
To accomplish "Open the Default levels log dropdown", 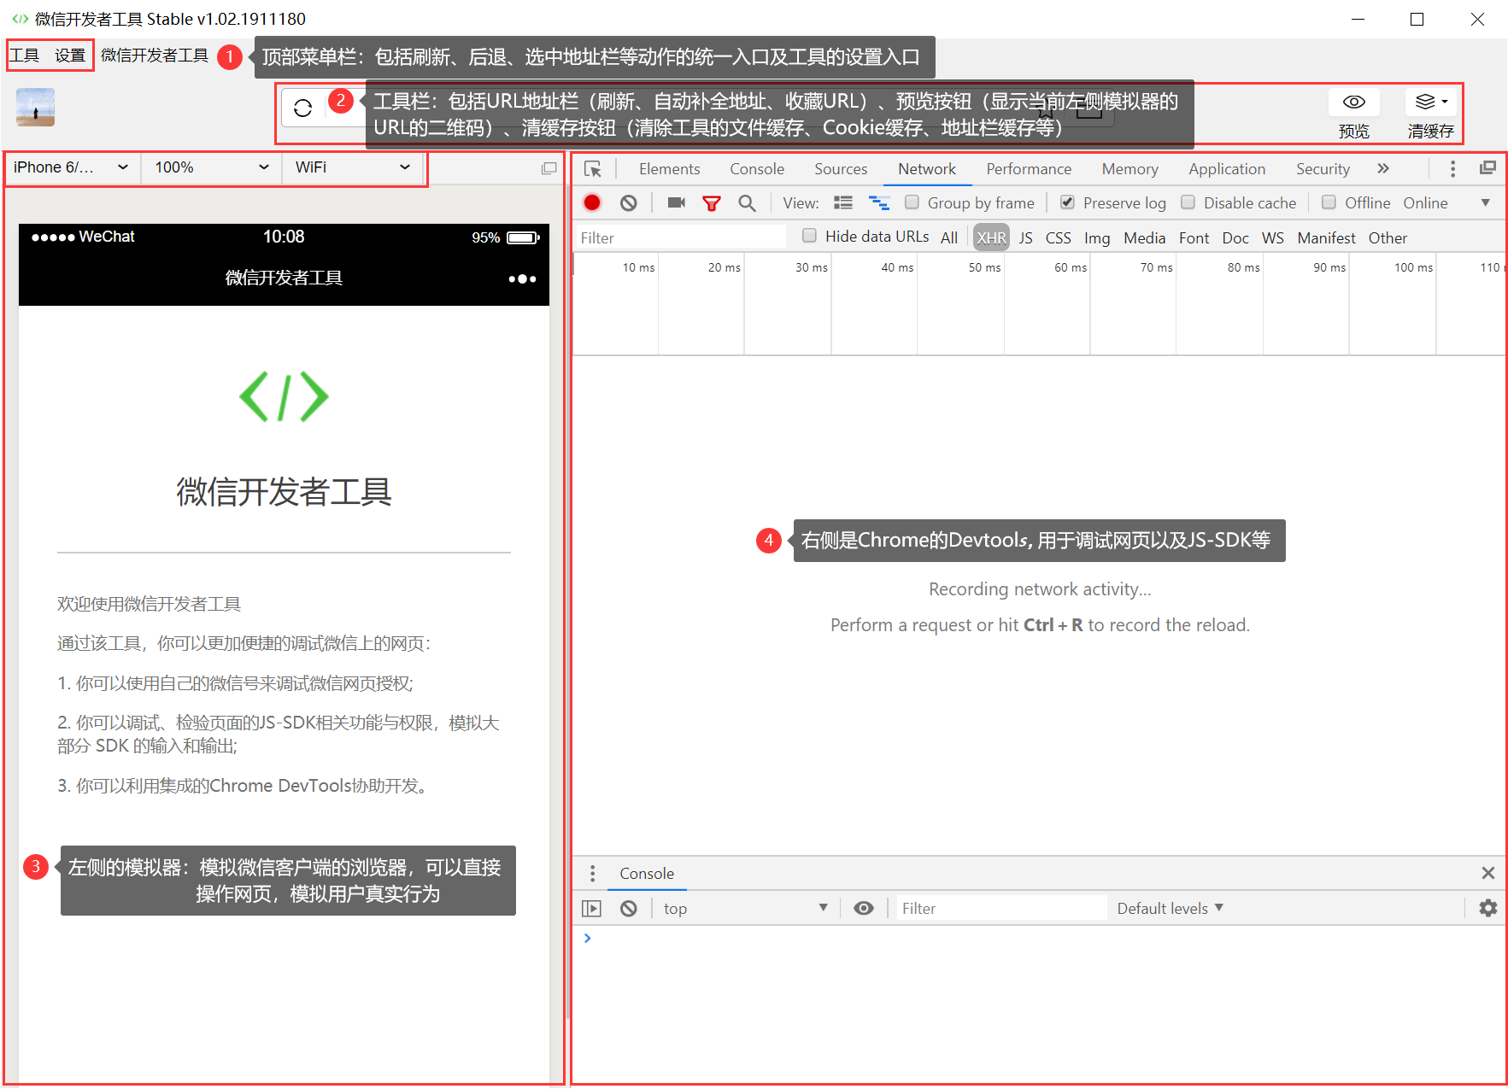I will click(1171, 909).
